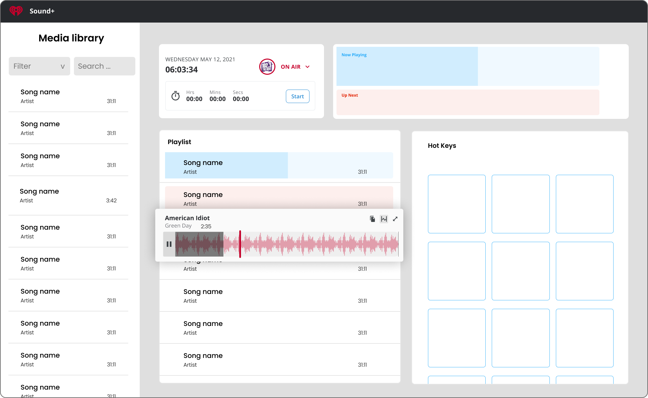Open the Filter dropdown in Media library
The image size is (648, 398).
[39, 66]
